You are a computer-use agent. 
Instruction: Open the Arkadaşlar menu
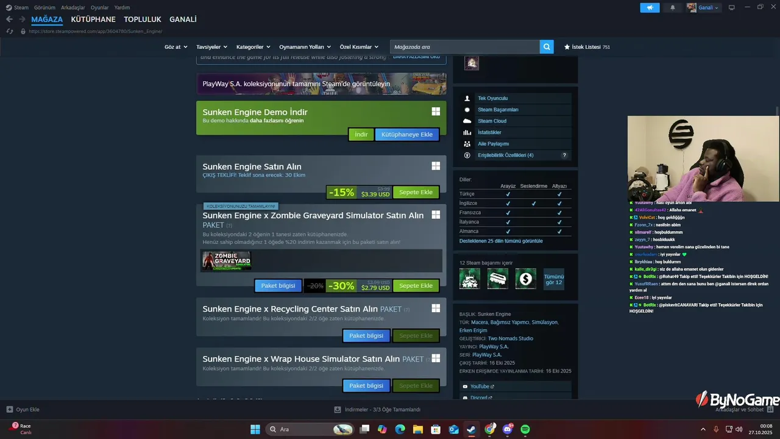73,7
